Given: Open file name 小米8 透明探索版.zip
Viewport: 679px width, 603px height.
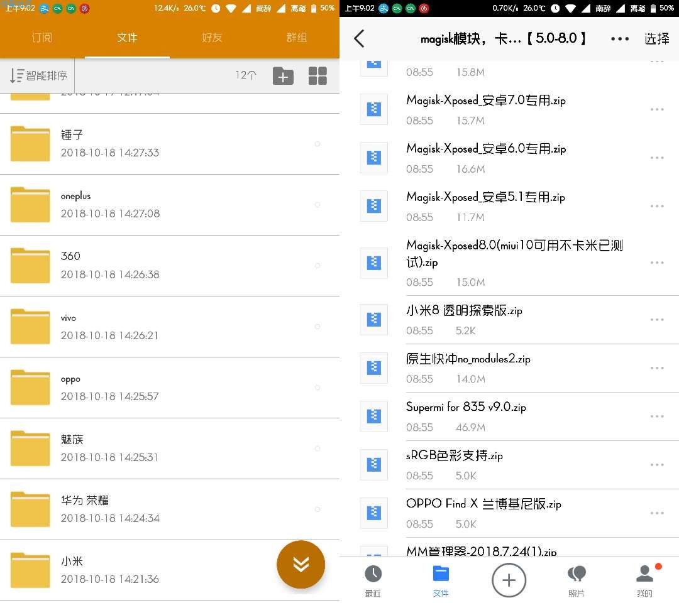Looking at the screenshot, I should point(464,310).
